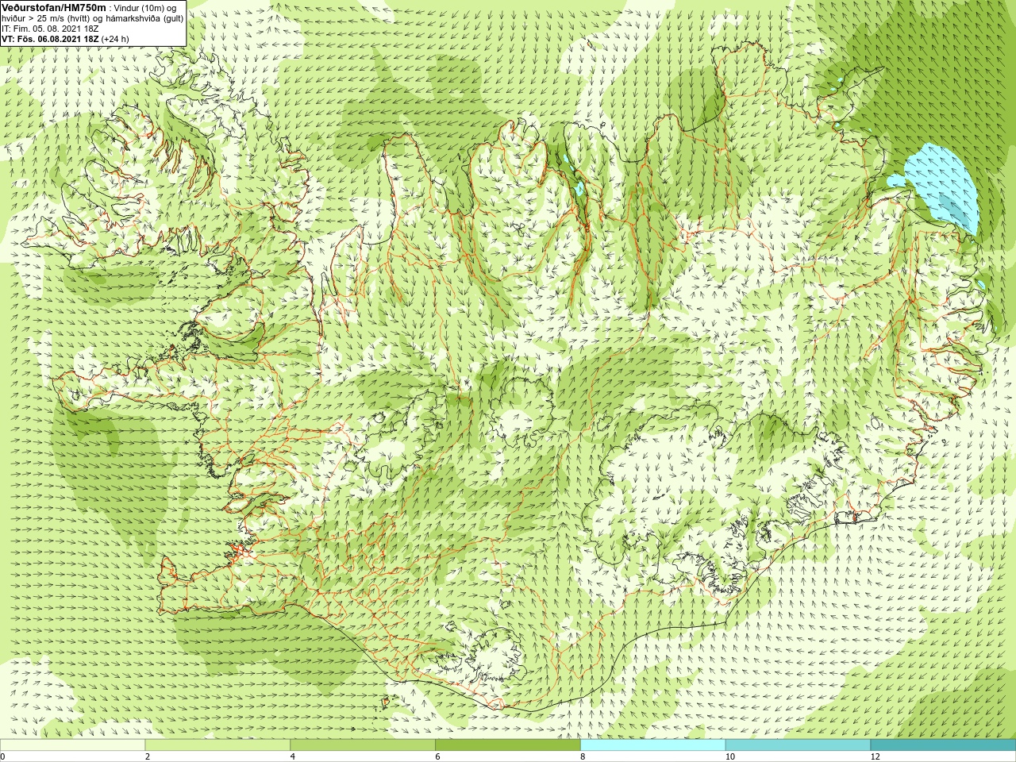Image resolution: width=1016 pixels, height=762 pixels.
Task: Click the "hviður > 25 m/s" description line
Action: (x=92, y=17)
